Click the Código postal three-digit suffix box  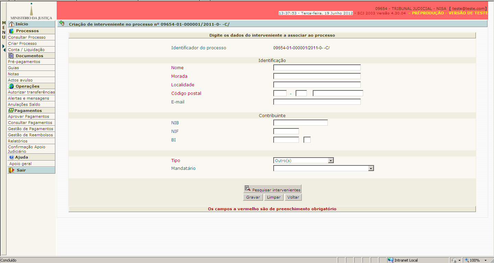coord(301,93)
